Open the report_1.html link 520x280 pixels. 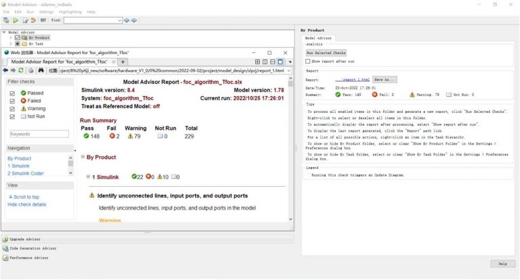352,80
